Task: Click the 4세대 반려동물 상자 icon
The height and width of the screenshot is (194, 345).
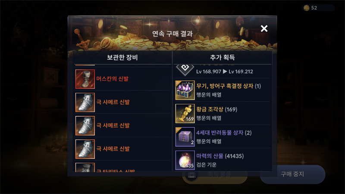Action: click(x=185, y=137)
